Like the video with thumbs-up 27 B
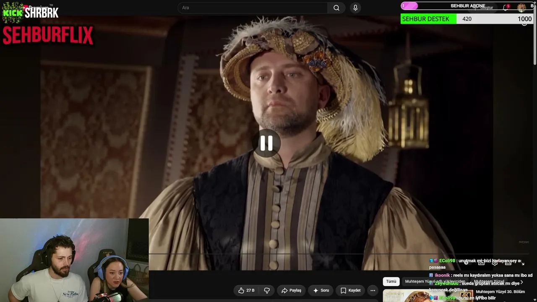 pyautogui.click(x=246, y=290)
